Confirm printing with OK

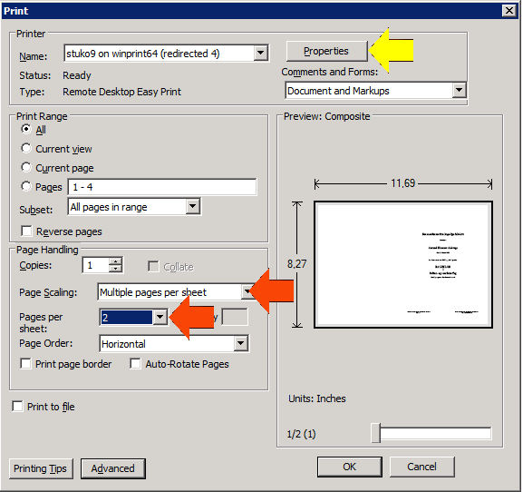pyautogui.click(x=350, y=467)
